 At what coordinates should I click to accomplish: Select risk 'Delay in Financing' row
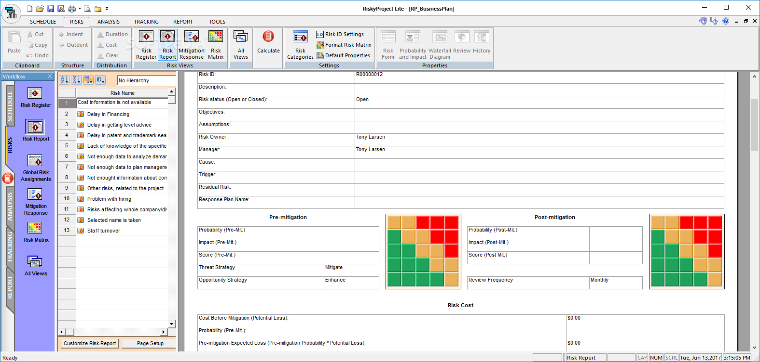pos(122,114)
